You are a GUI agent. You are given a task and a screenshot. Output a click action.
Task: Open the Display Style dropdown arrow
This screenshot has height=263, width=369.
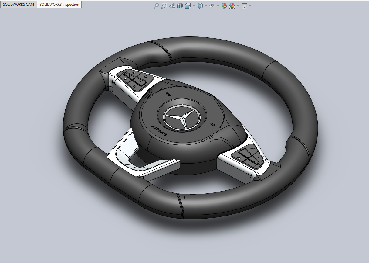click(x=206, y=6)
